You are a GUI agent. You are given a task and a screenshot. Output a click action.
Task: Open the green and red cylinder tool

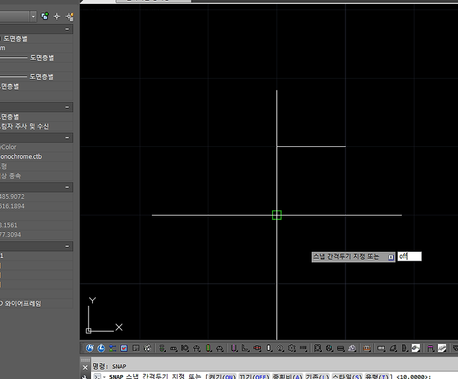(209, 348)
